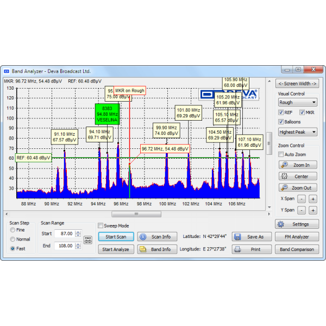
Task: Disable the Balloons checkbox
Action: pos(281,122)
